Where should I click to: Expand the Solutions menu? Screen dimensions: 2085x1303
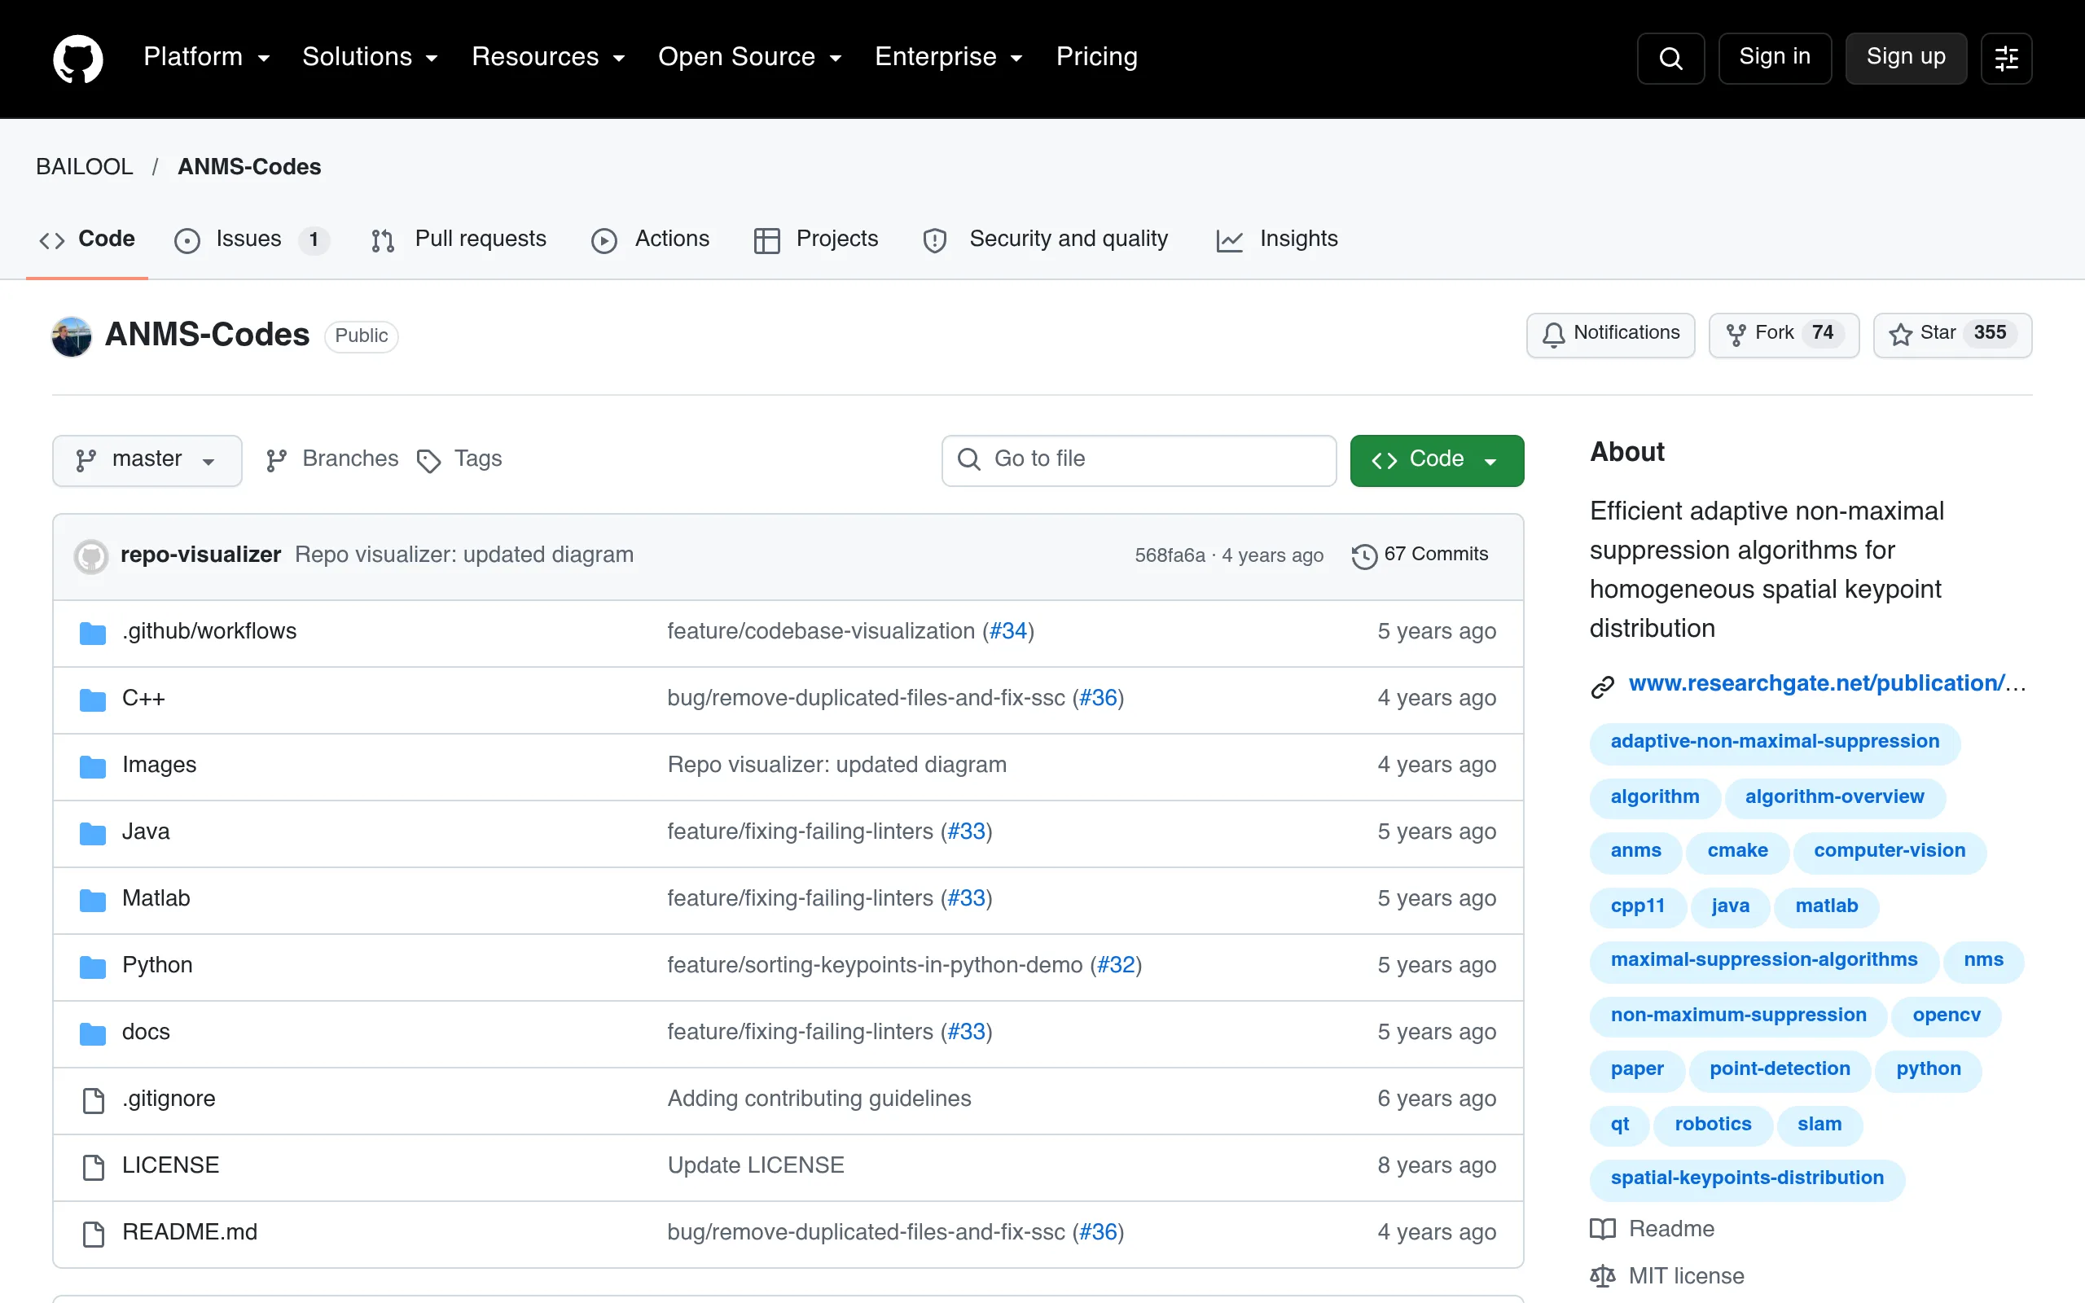[x=371, y=57]
